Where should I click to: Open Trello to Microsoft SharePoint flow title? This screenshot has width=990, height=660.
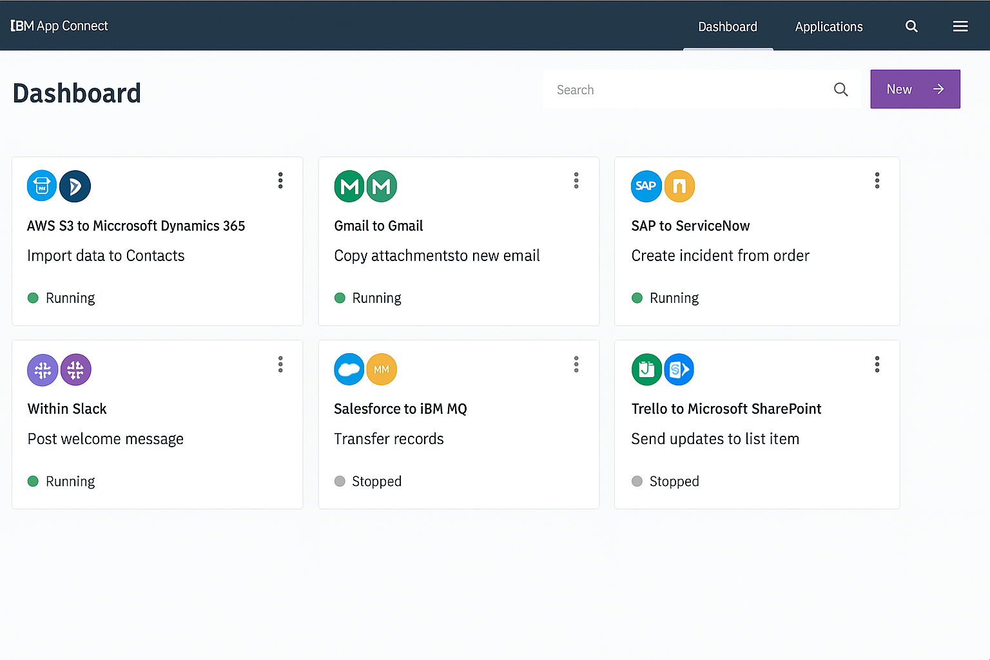click(726, 409)
